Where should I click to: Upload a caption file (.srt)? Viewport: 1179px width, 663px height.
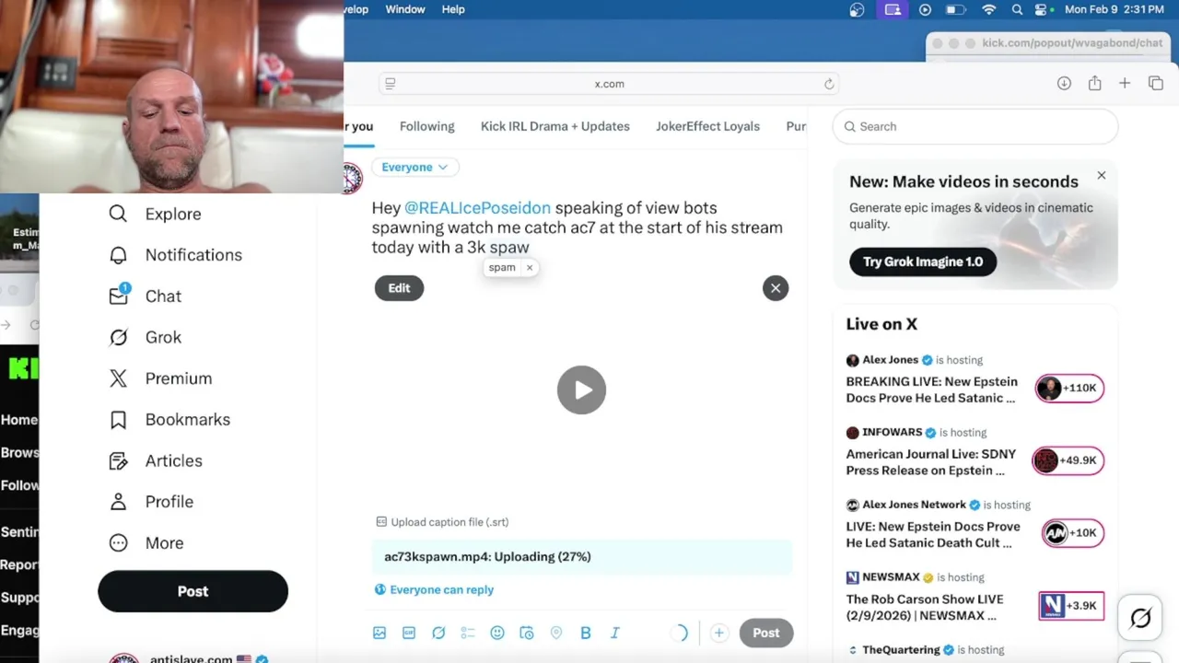tap(442, 522)
